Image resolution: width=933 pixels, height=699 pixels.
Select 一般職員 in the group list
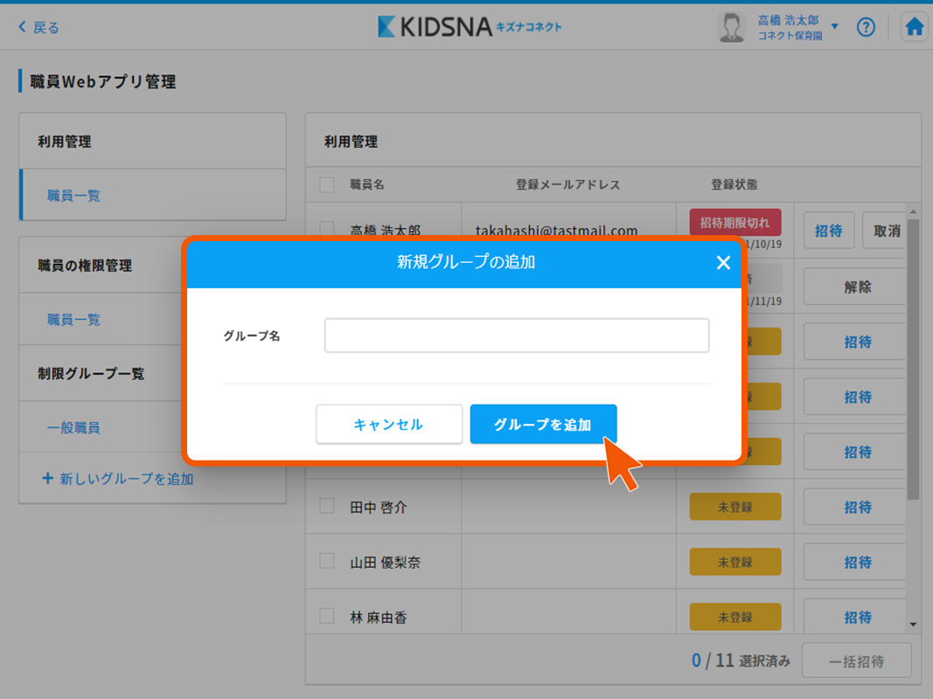point(73,428)
